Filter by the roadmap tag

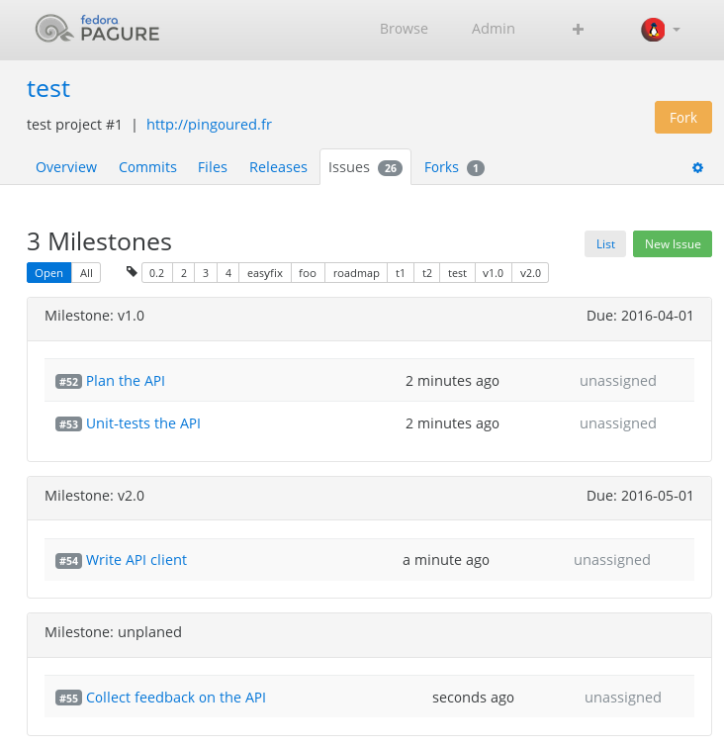(356, 273)
